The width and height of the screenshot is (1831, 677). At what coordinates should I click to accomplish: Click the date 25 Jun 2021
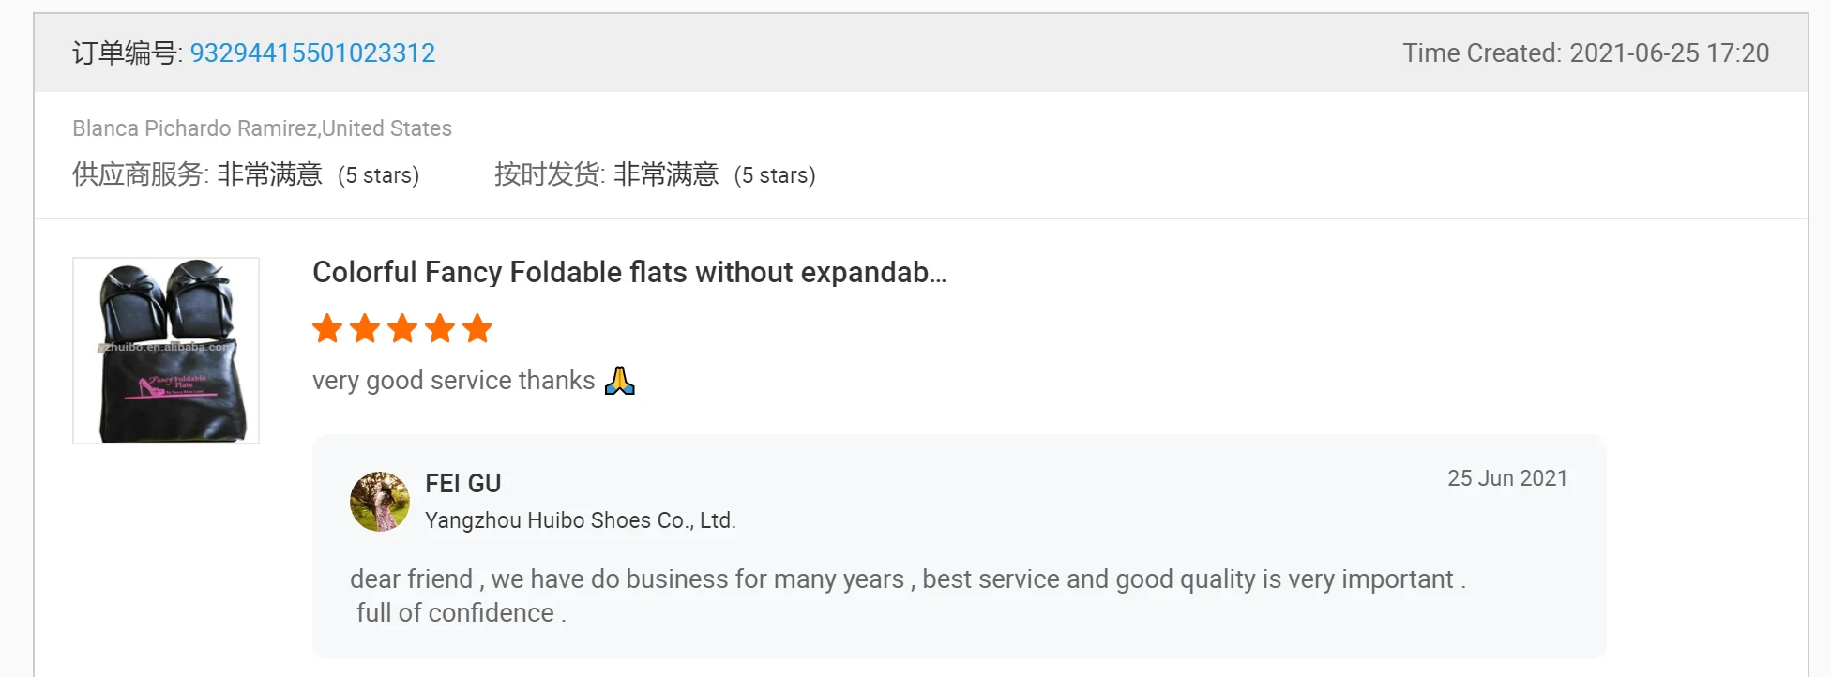[x=1506, y=477]
